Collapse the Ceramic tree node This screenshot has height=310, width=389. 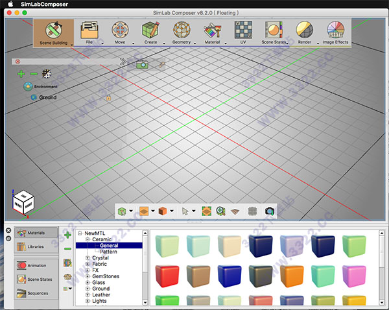coord(88,239)
